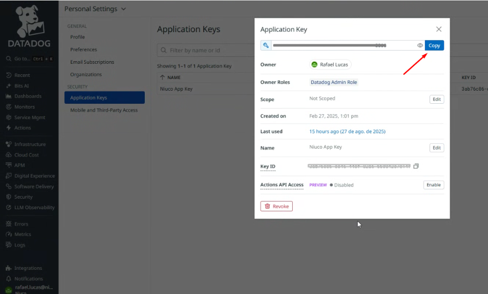This screenshot has height=294, width=488.
Task: Click the KEY ID column header
Action: (469, 77)
